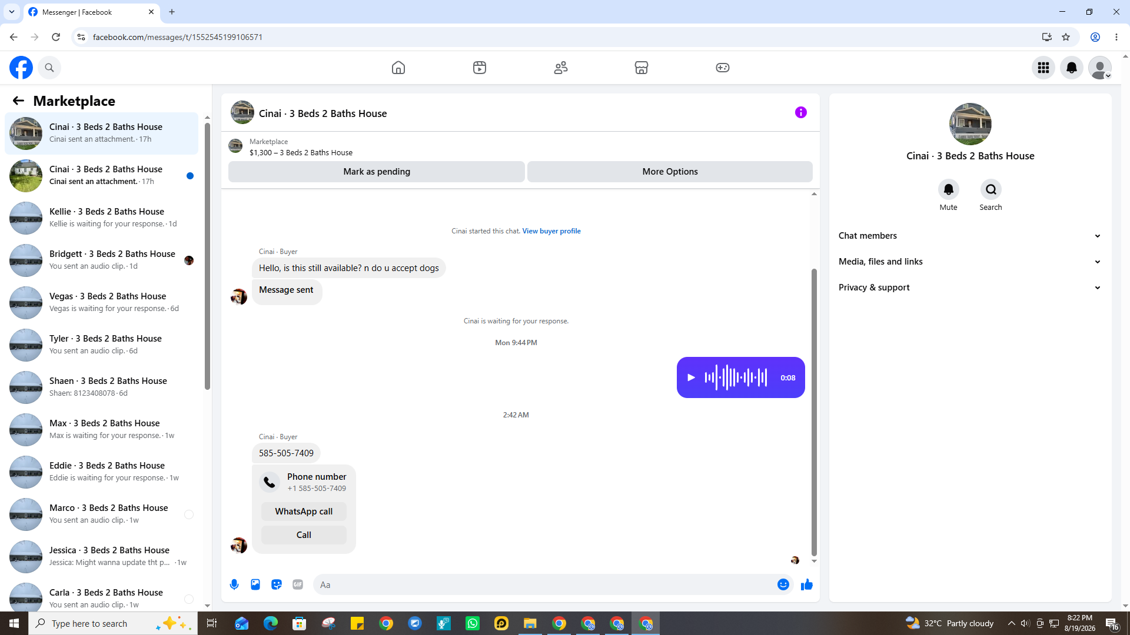
Task: Open the Friends tab icon
Action: tap(561, 68)
